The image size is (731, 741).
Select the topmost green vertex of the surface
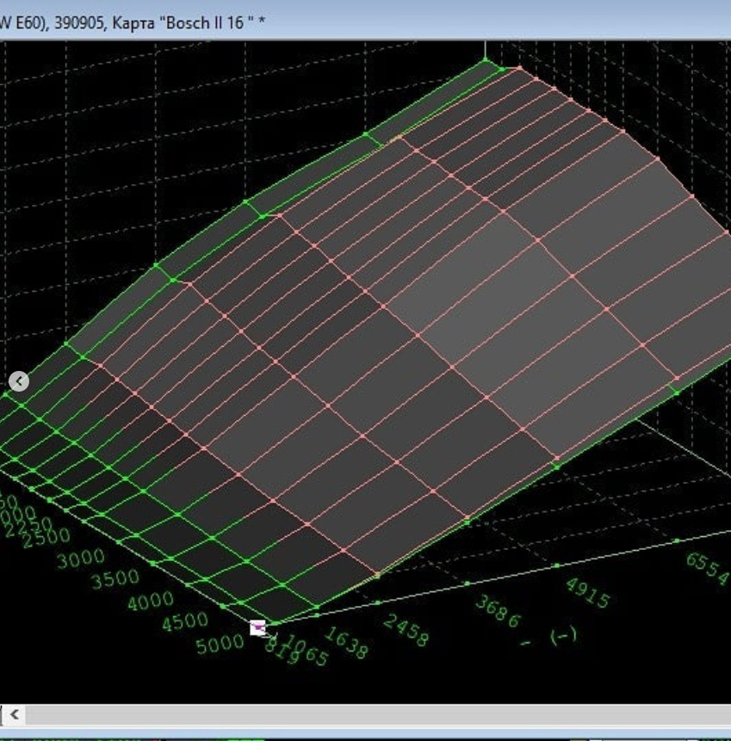[x=485, y=59]
